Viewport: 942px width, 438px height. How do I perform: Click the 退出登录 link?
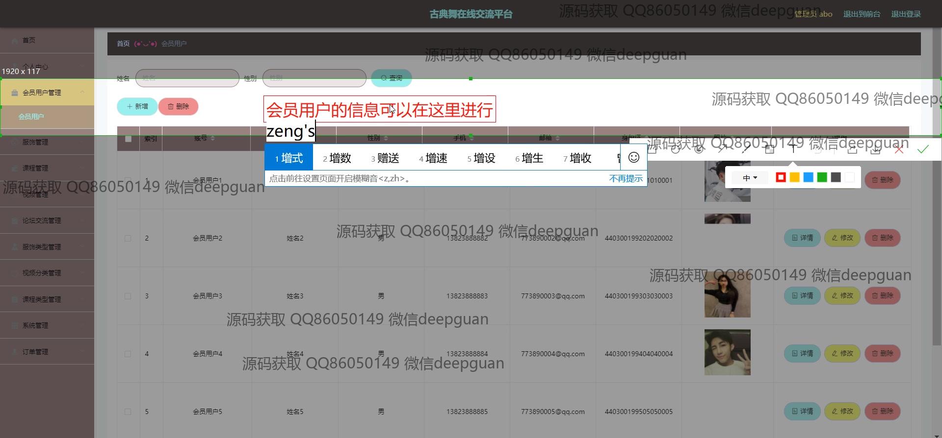pyautogui.click(x=906, y=14)
